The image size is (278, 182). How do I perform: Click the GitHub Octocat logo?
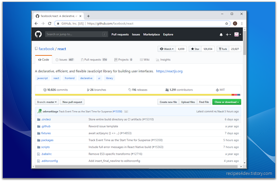point(38,34)
